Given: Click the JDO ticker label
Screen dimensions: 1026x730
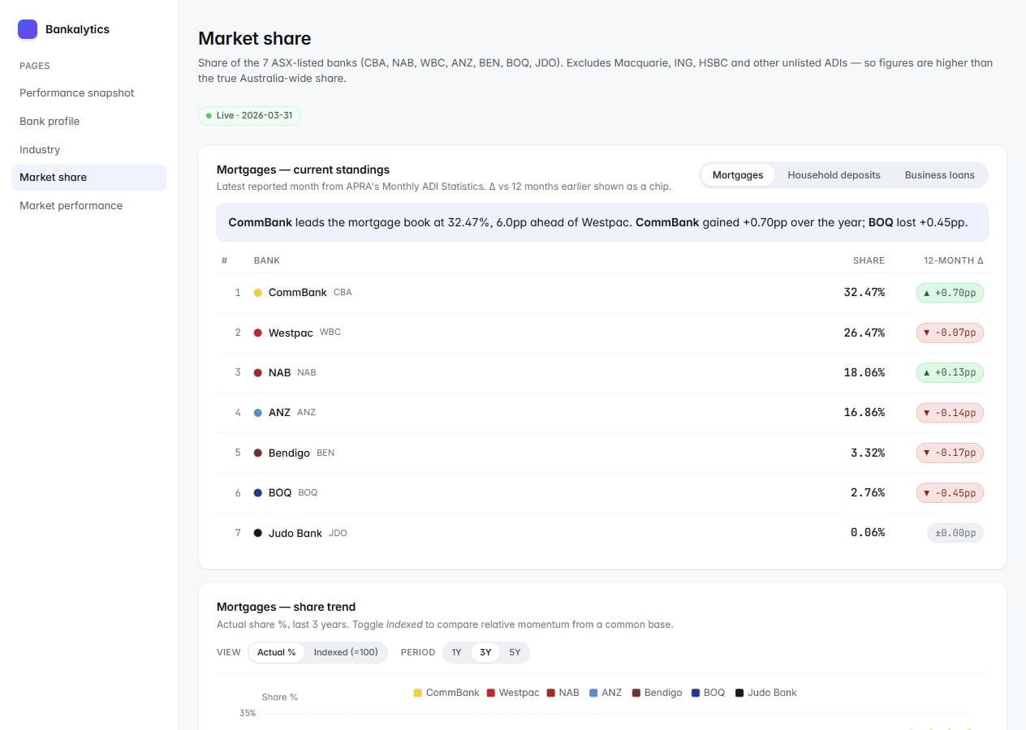Looking at the screenshot, I should 338,533.
